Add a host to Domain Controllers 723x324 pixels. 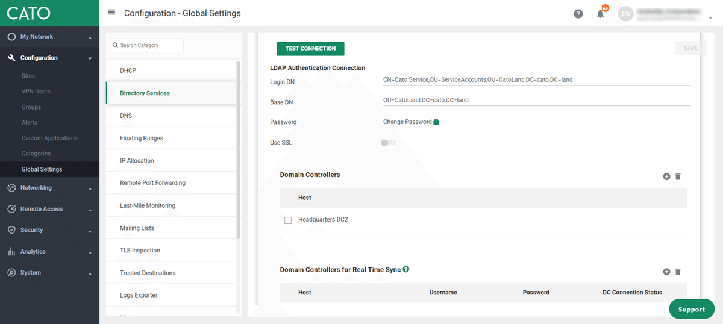click(666, 176)
